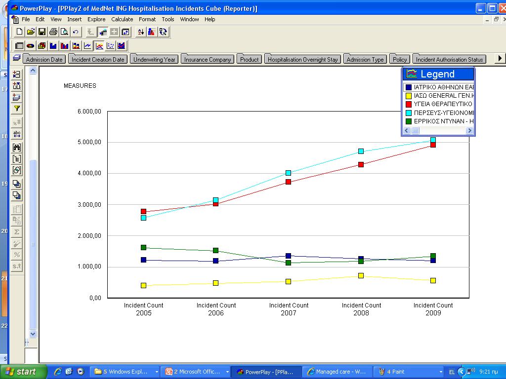Image resolution: width=506 pixels, height=379 pixels.
Task: Click the swap rows and columns icon
Action: pos(126,32)
